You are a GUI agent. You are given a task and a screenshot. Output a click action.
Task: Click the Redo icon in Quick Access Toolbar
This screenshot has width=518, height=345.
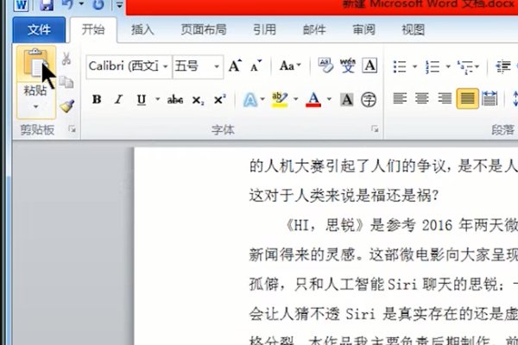tap(98, 4)
